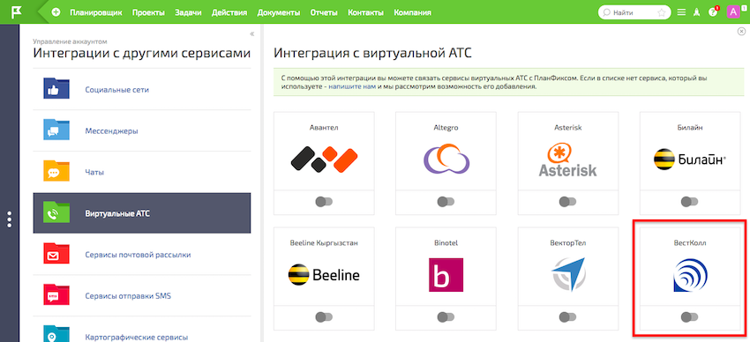
Task: Collapse the left panel with double chevron
Action: (x=252, y=33)
